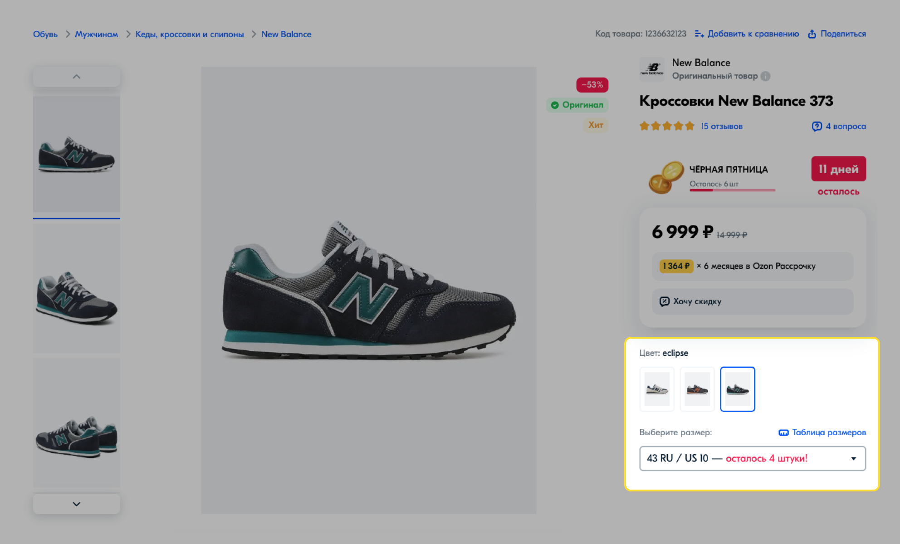The height and width of the screenshot is (544, 900).
Task: Open the 15 отзывов reviews link
Action: (x=721, y=126)
